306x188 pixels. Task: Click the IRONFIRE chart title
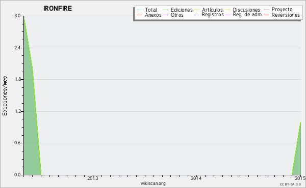(x=58, y=8)
